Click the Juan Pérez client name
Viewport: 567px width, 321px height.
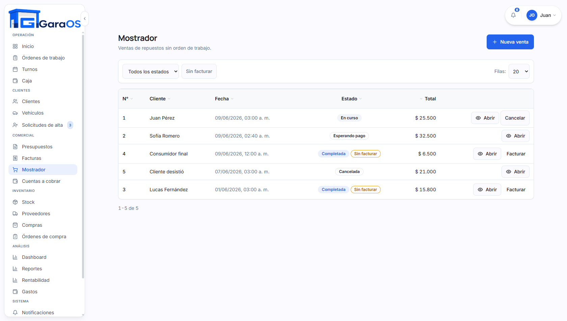(162, 118)
